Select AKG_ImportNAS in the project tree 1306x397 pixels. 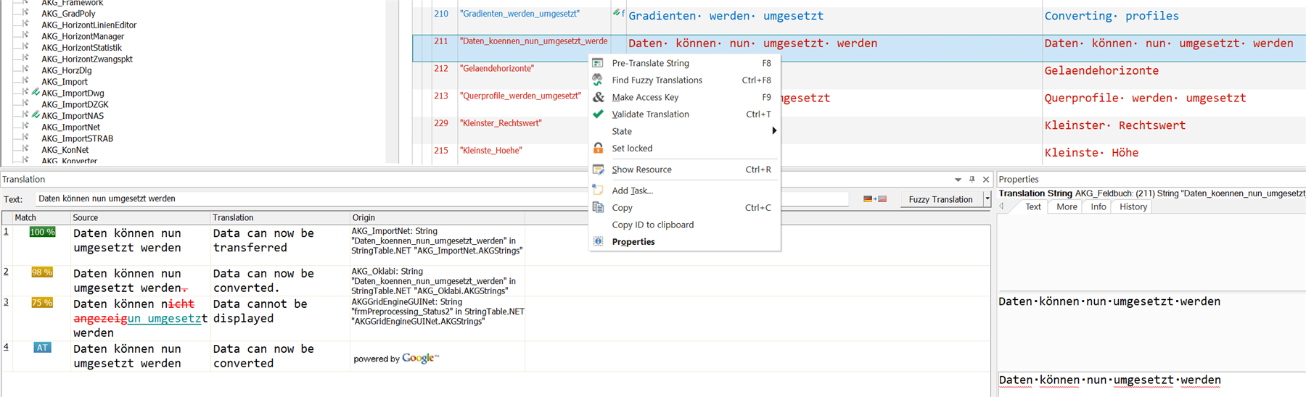(x=72, y=116)
